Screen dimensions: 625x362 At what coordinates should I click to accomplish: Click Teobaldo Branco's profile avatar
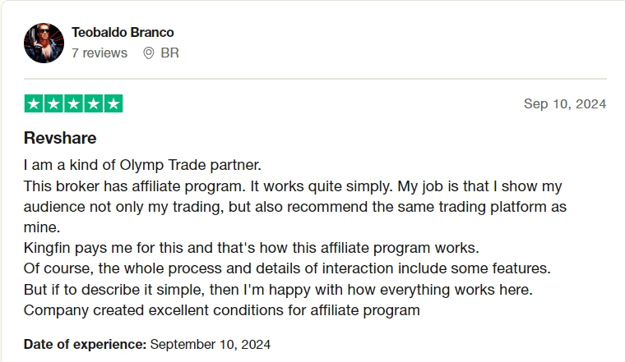click(x=44, y=43)
